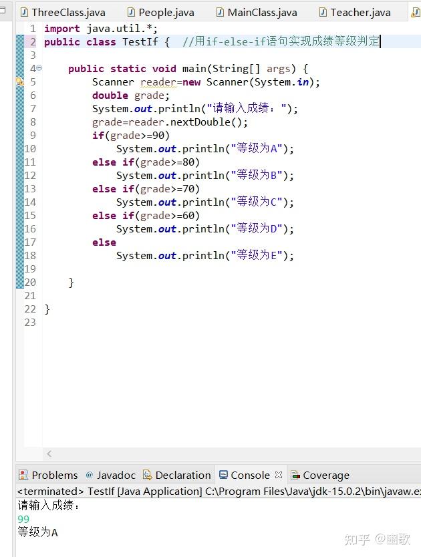Click the MainClass.java file icon
Screen dimensions: 421x557
tap(220, 13)
